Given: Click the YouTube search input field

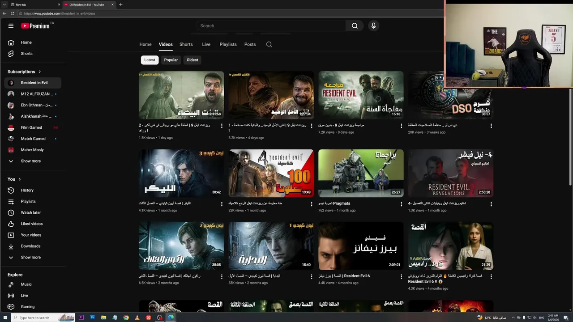Looking at the screenshot, I should coord(270,25).
